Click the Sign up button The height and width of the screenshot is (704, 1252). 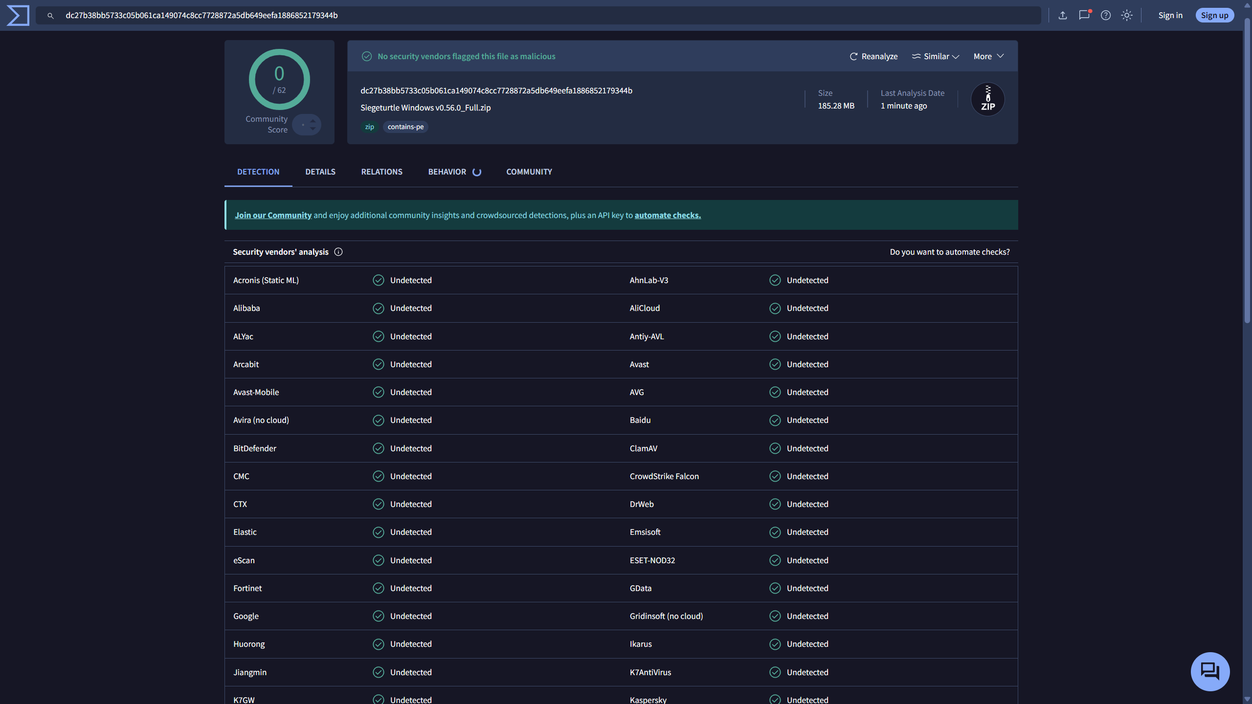[x=1214, y=15]
